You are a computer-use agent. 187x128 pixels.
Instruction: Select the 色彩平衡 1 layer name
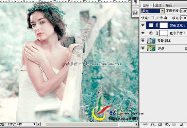coord(177,33)
